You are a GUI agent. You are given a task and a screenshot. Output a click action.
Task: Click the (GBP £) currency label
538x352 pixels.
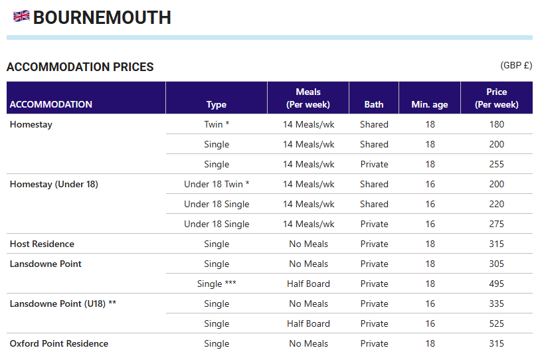coord(516,65)
